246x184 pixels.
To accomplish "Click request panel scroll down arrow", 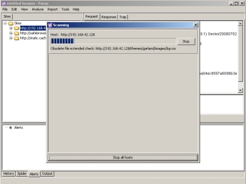I will pos(240,90).
